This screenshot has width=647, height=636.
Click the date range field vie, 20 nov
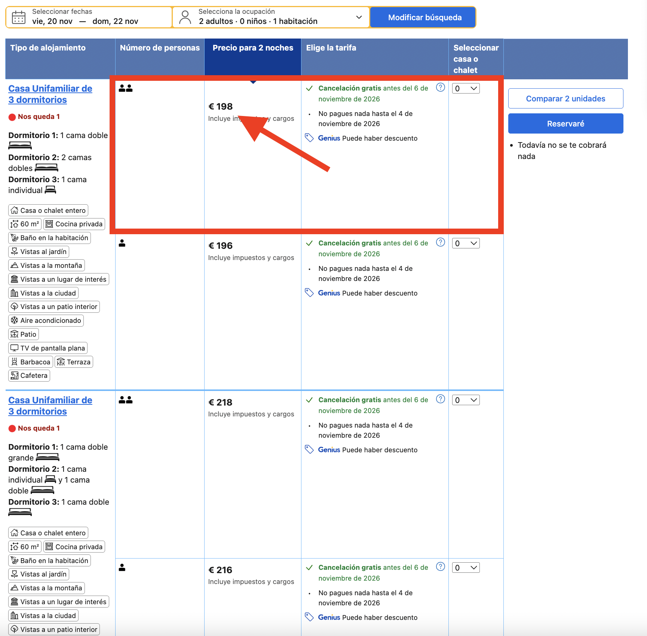pyautogui.click(x=89, y=17)
